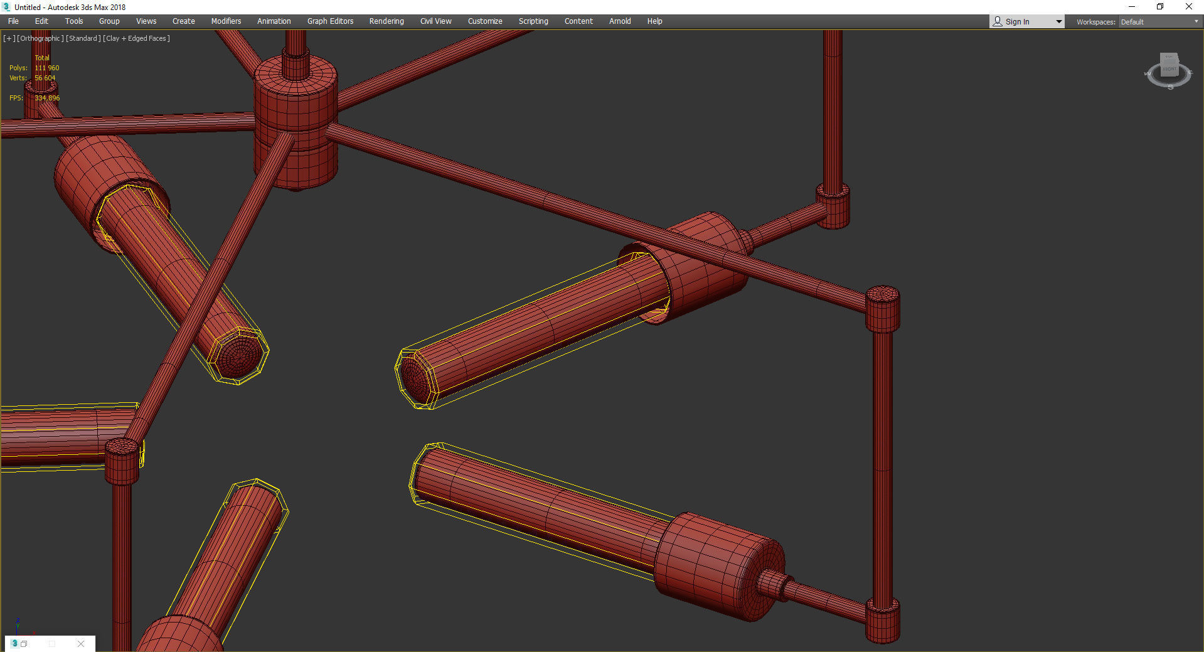Image resolution: width=1204 pixels, height=652 pixels.
Task: Click the S compass point on ViewCube ring
Action: 1171,87
